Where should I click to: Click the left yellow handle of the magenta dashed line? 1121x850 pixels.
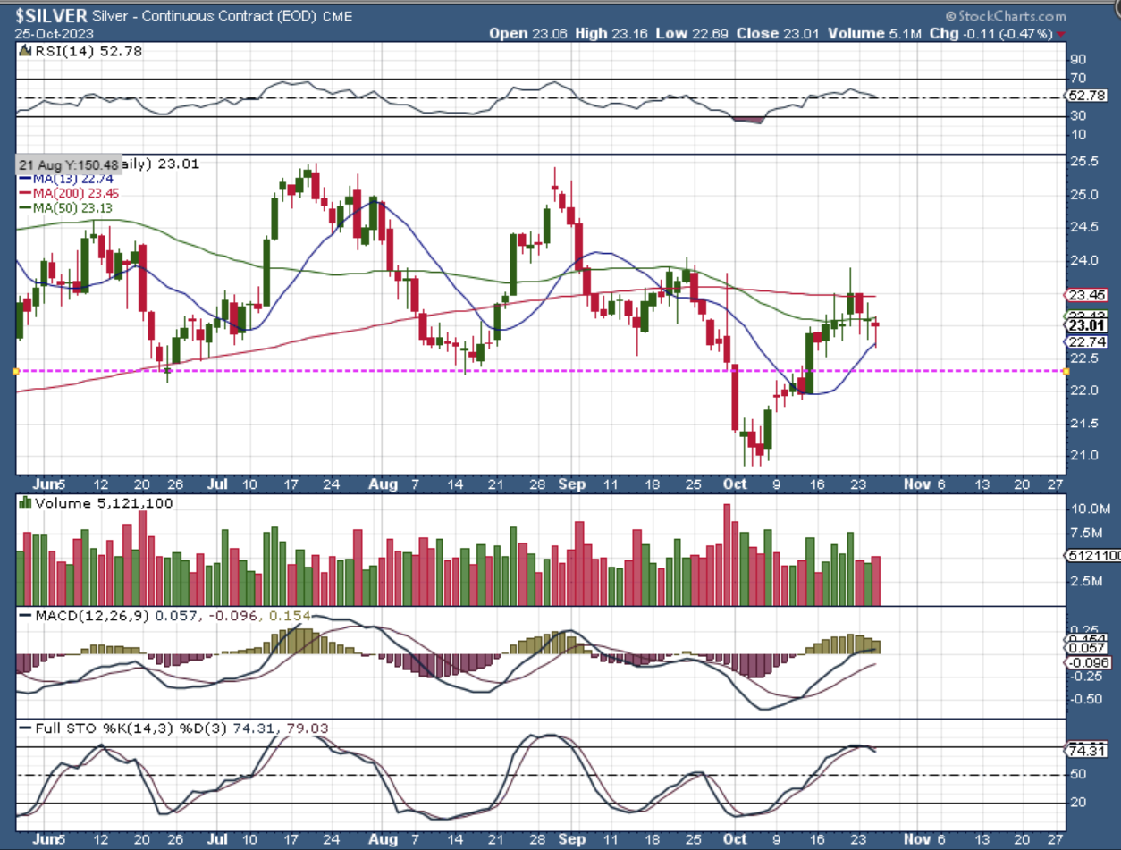15,370
